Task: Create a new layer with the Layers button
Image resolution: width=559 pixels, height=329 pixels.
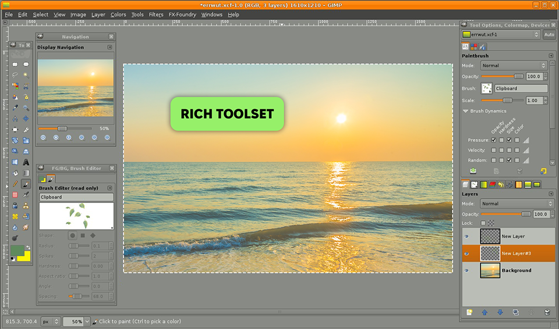Action: [469, 312]
